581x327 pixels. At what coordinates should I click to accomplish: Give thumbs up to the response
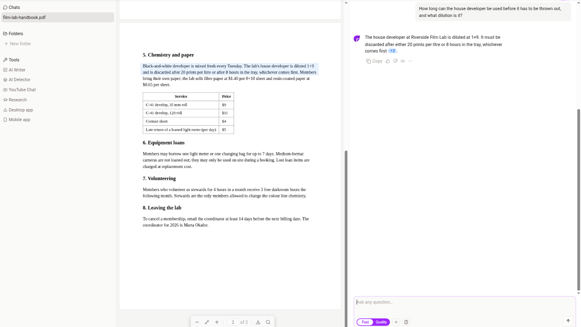click(388, 61)
